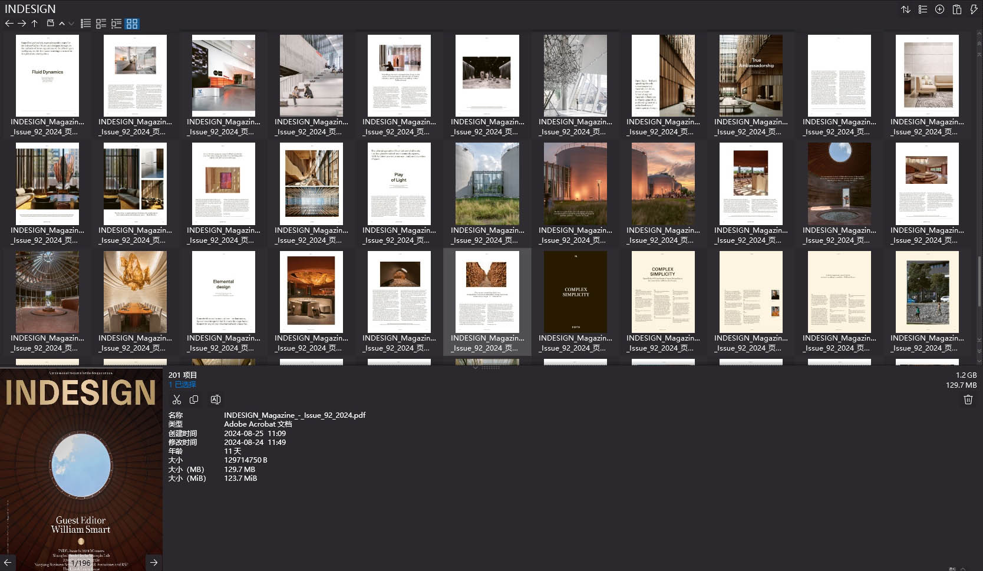Image resolution: width=983 pixels, height=571 pixels.
Task: Go up one folder level
Action: [x=35, y=24]
